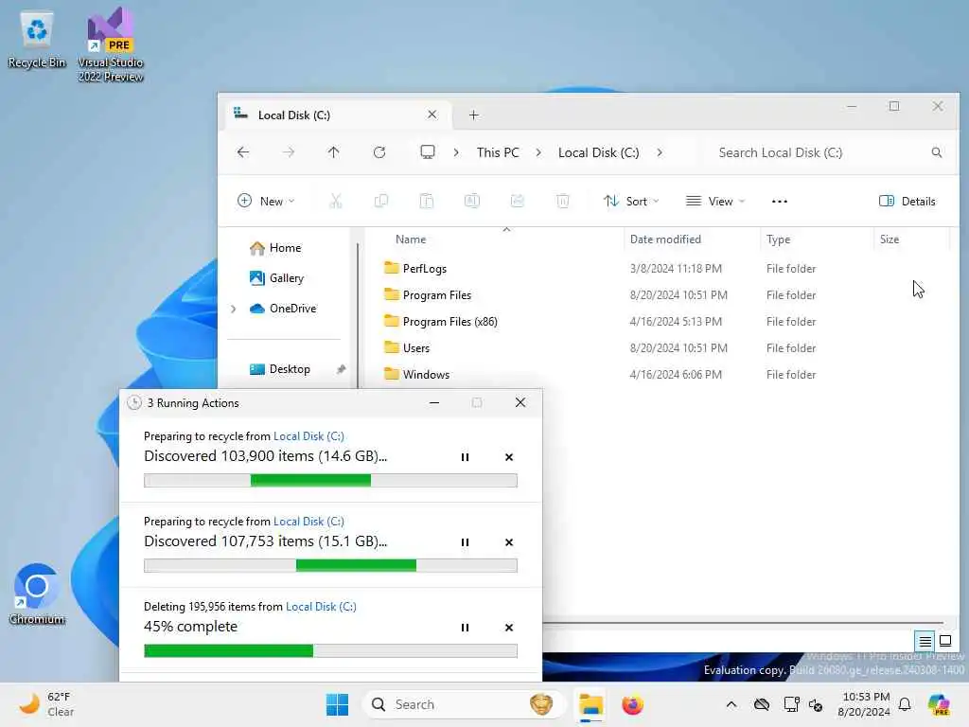
Task: Click the taskbar Search box
Action: click(465, 704)
